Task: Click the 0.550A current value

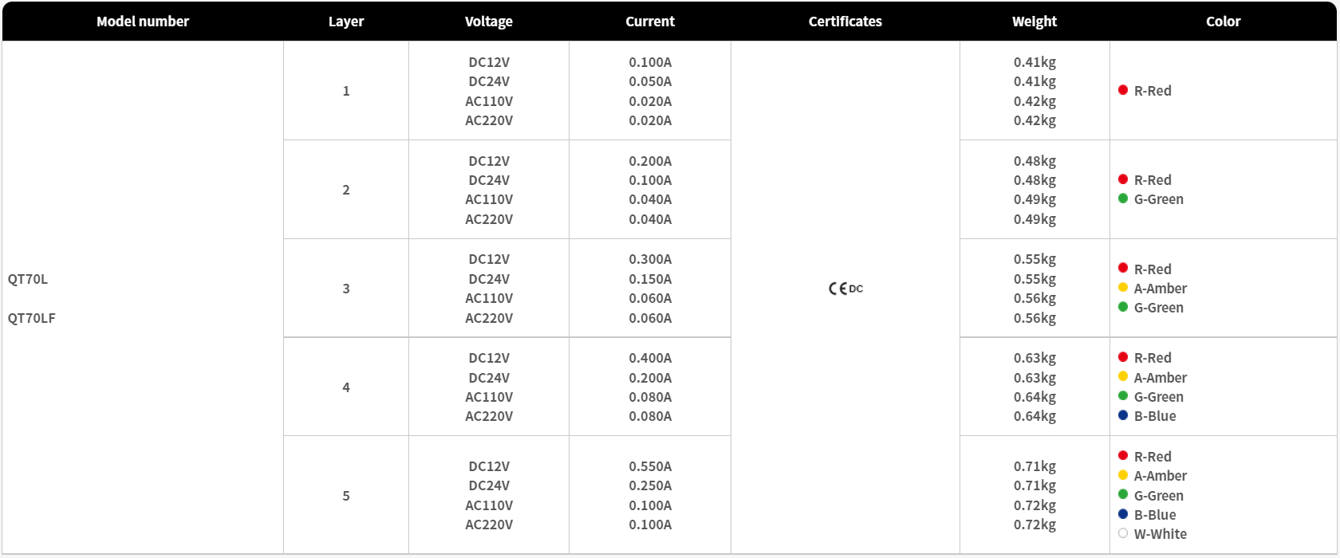Action: 650,466
